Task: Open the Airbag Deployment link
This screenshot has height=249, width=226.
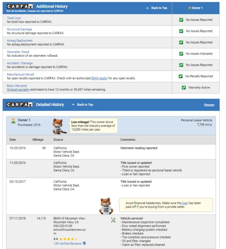Action: [20, 41]
